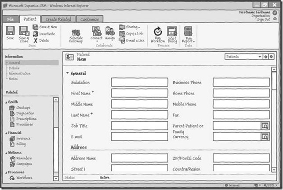Click the Start Dialog icon
Image resolution: width=283 pixels, height=190 pixels.
pos(172,31)
